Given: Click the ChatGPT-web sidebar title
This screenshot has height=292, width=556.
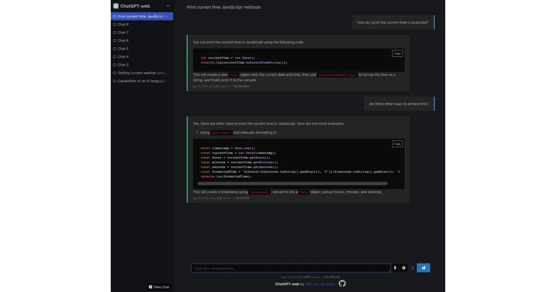Looking at the screenshot, I should click(x=135, y=6).
